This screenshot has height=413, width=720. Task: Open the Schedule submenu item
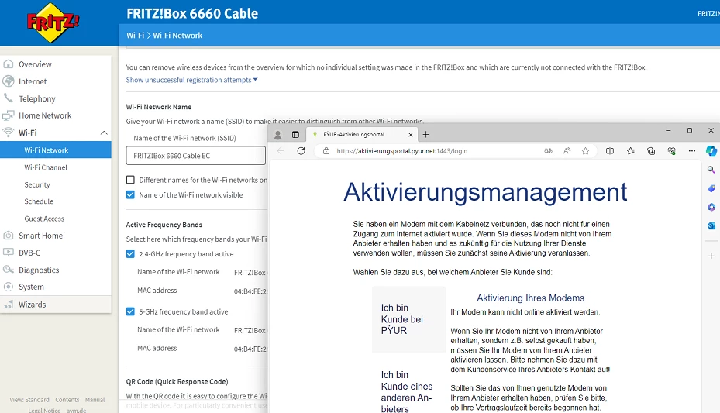pyautogui.click(x=39, y=201)
